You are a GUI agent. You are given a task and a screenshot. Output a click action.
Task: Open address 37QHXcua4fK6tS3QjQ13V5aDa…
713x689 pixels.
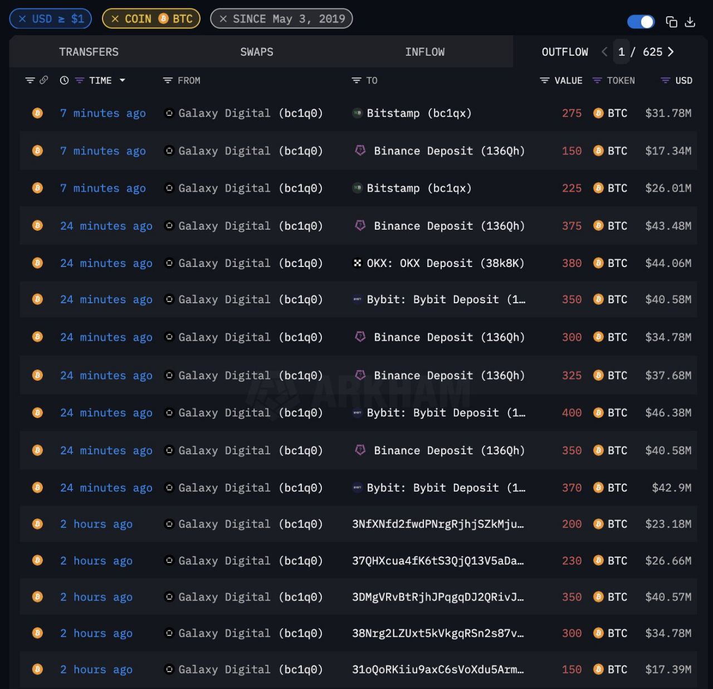click(438, 561)
